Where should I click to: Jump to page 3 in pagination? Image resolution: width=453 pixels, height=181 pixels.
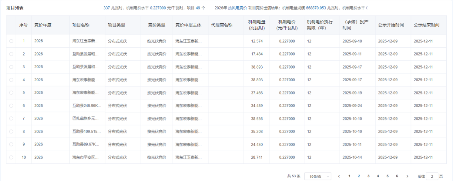pyautogui.click(x=368, y=176)
